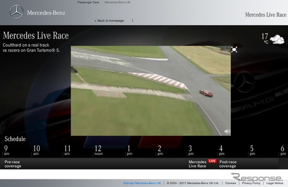Click the 11 am timeline marker

coord(67,150)
